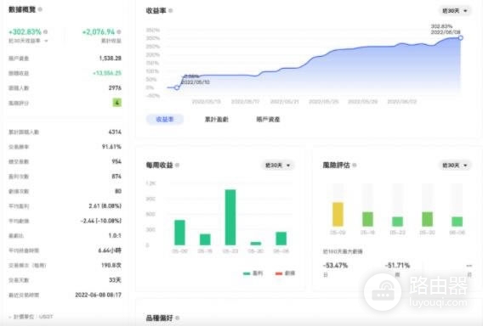
Task: Click info icon beside 每周收益 title
Action: [x=177, y=166]
